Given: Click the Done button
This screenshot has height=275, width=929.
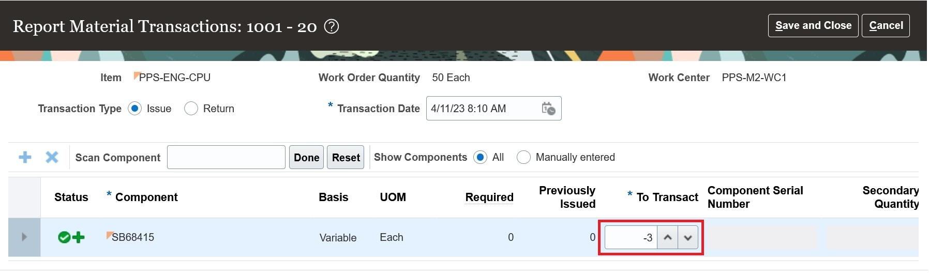Looking at the screenshot, I should pos(306,157).
